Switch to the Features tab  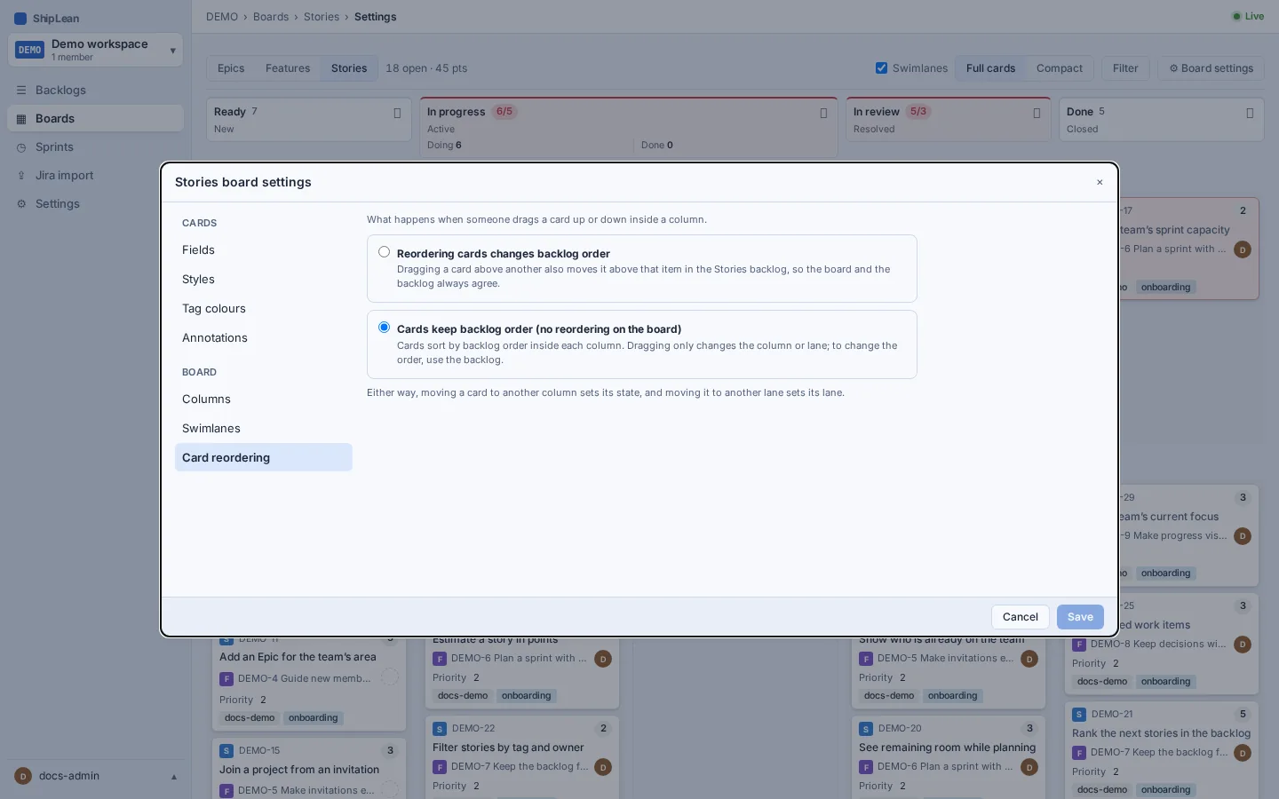(288, 68)
